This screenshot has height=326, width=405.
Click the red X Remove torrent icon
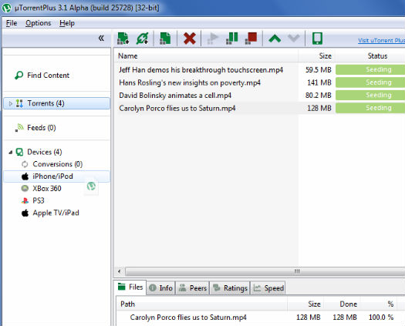[190, 39]
